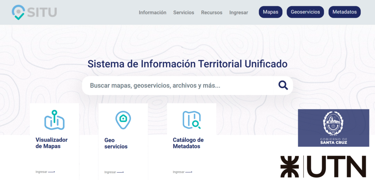
Task: Click the Mapas button
Action: coord(271,12)
